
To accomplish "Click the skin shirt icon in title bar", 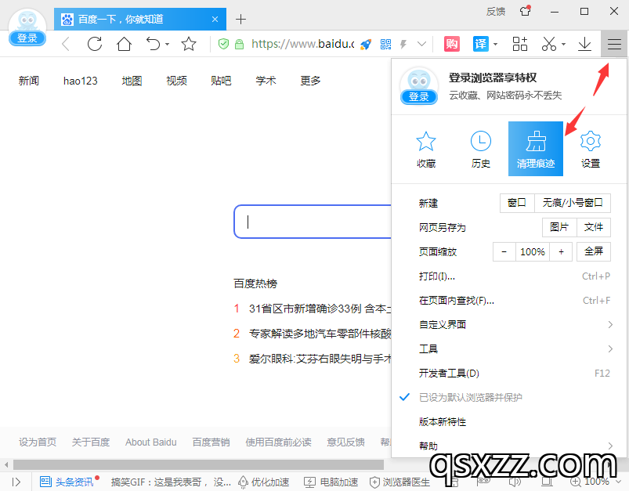I will [526, 11].
